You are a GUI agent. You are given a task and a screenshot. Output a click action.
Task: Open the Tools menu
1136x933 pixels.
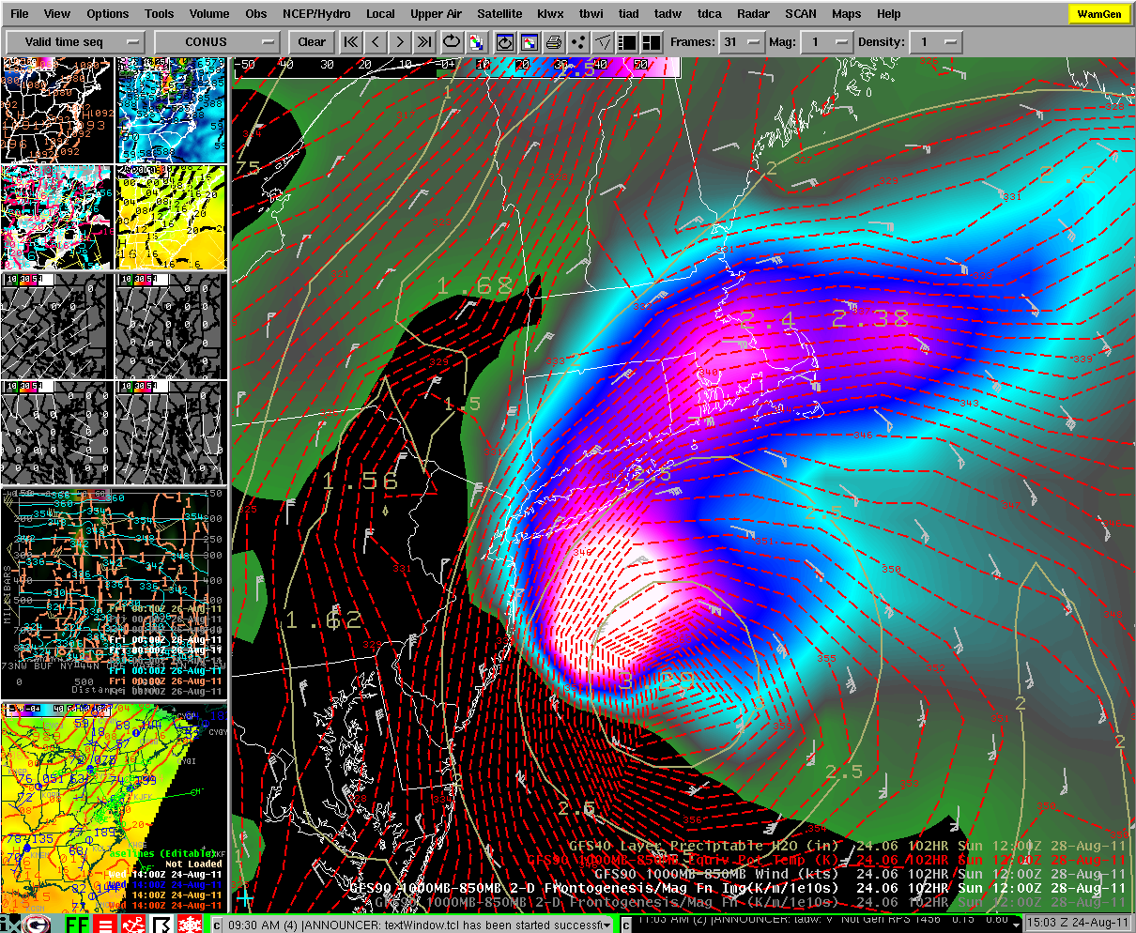160,14
